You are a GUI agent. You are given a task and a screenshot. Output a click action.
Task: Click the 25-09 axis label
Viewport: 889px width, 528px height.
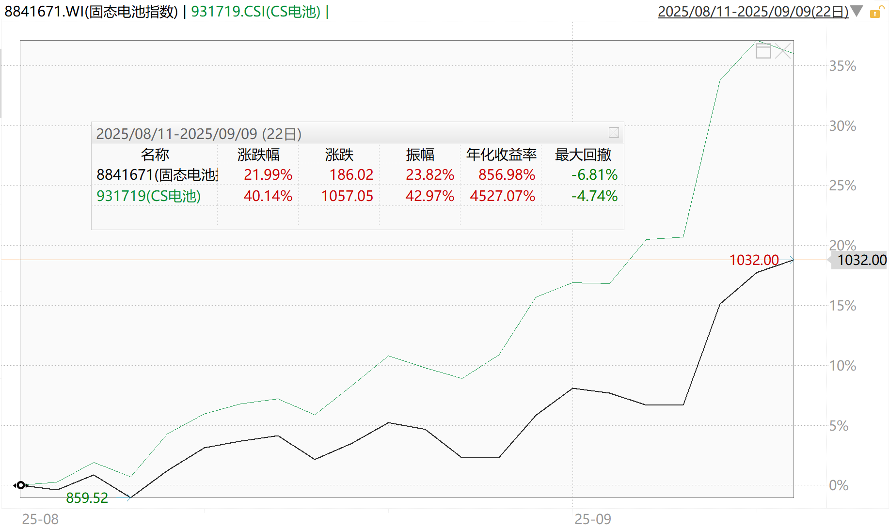pyautogui.click(x=592, y=518)
